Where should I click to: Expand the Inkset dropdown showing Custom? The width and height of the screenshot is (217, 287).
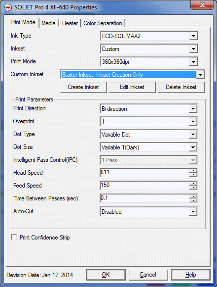pyautogui.click(x=193, y=48)
